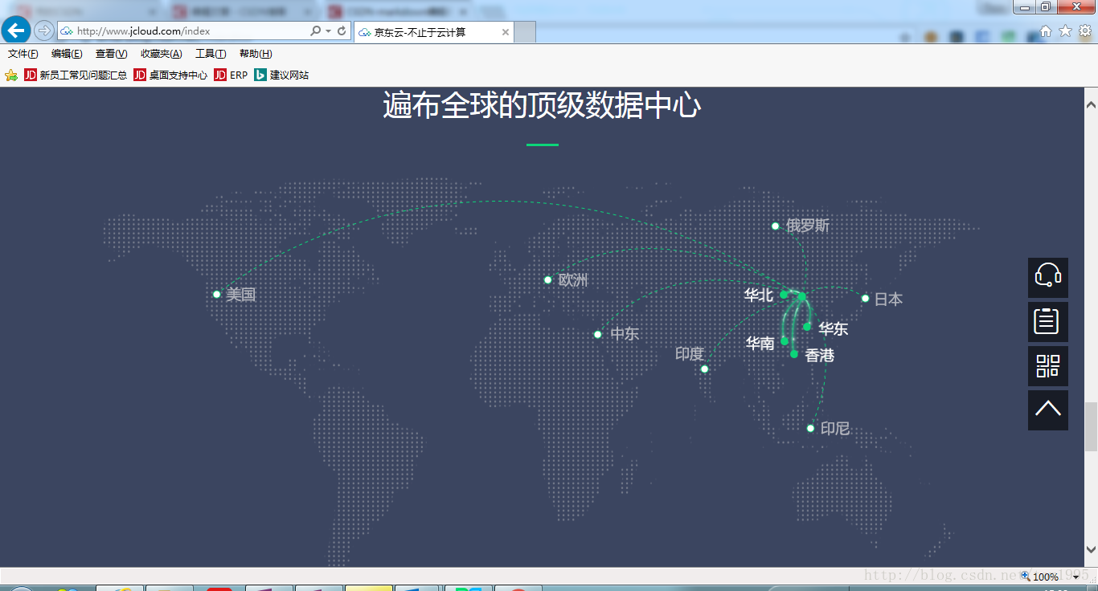Click the customer service headset icon
Image resolution: width=1098 pixels, height=591 pixels.
[1048, 278]
